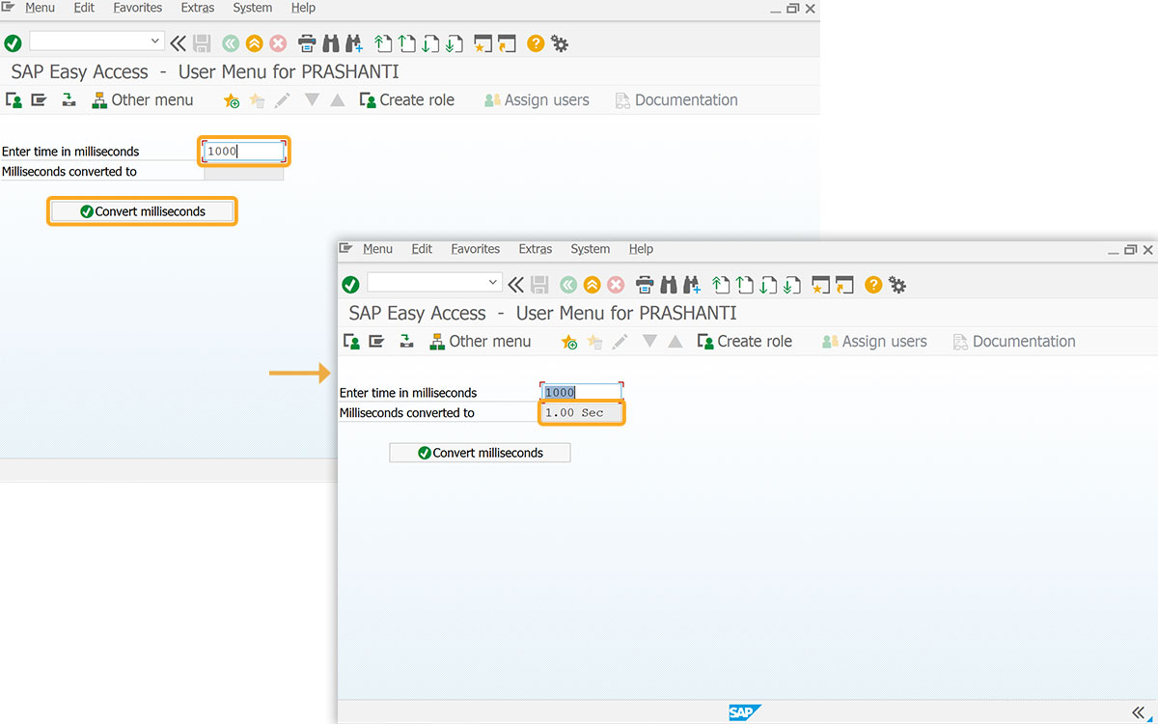Open the Menu menu in the back window

point(40,8)
